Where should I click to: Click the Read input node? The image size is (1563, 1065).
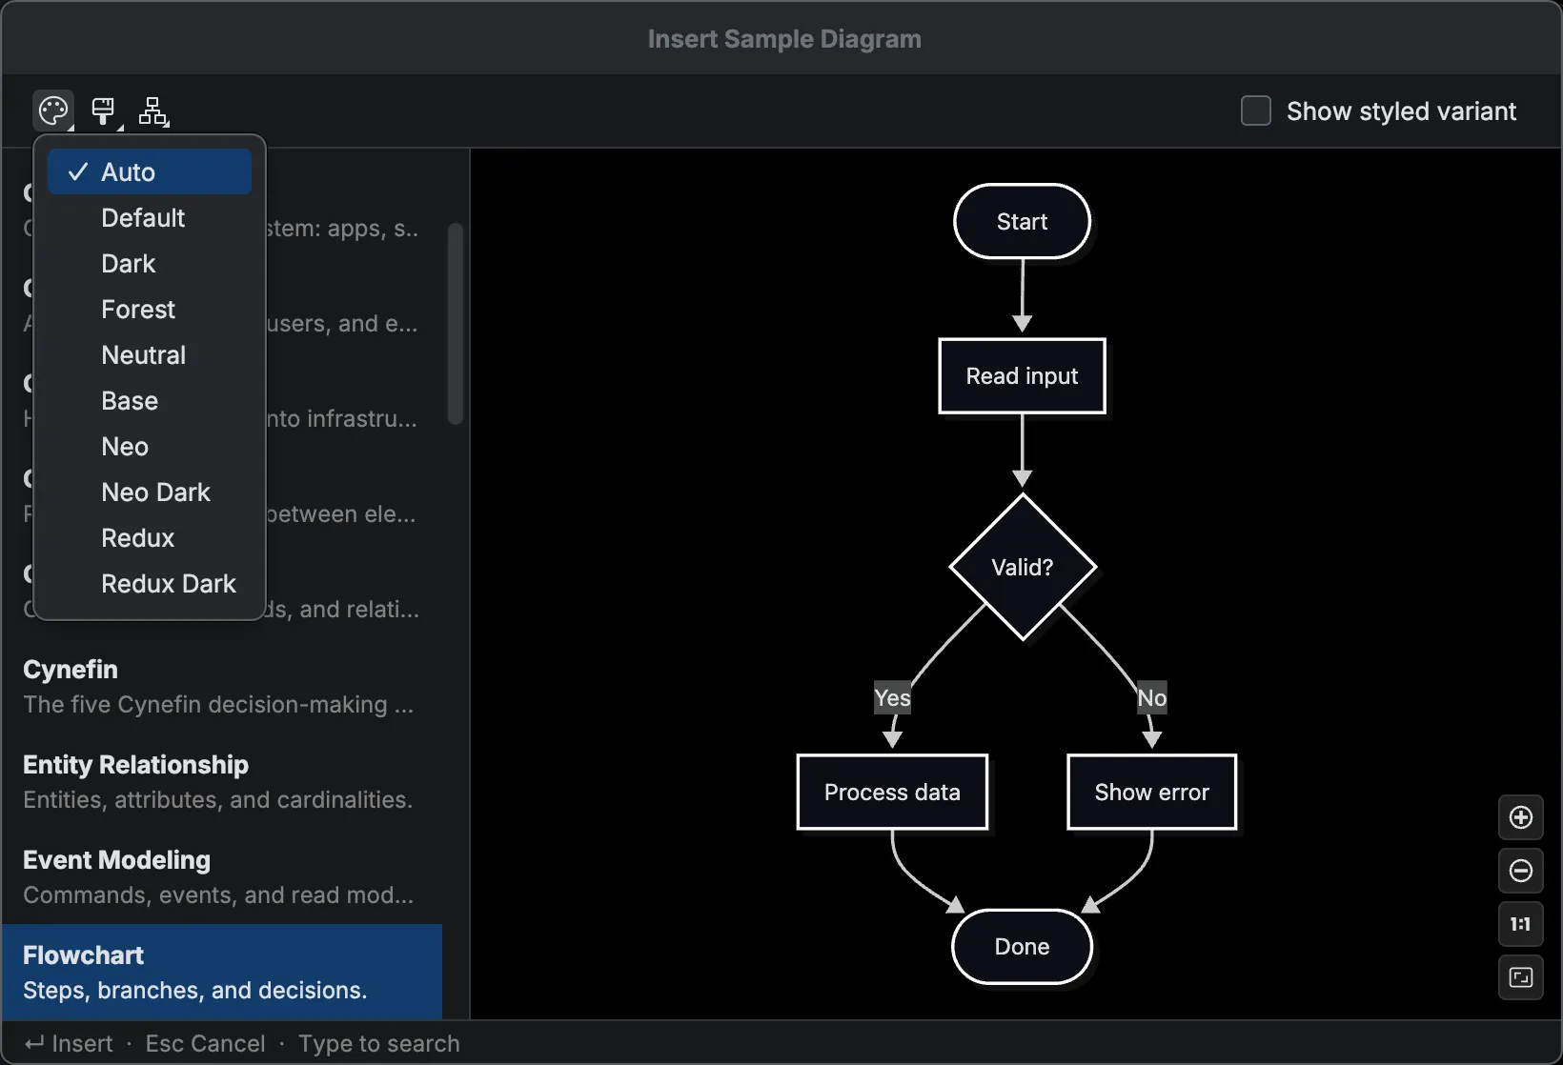click(1022, 376)
